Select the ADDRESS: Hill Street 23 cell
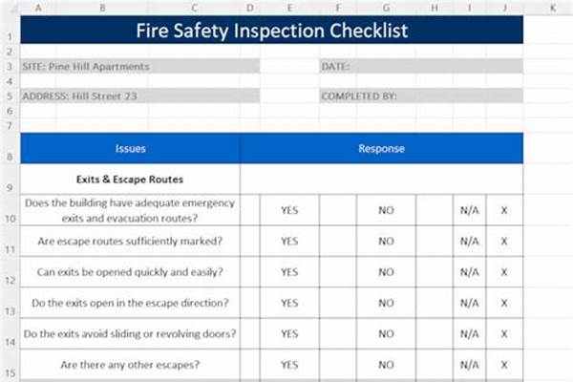Viewport: 573px width, 382px height. [139, 95]
